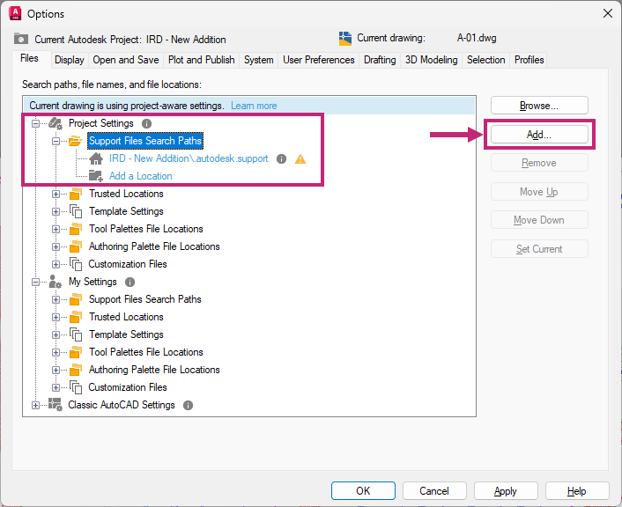
Task: Collapse Support Files Search Paths under Project Settings
Action: pos(56,141)
